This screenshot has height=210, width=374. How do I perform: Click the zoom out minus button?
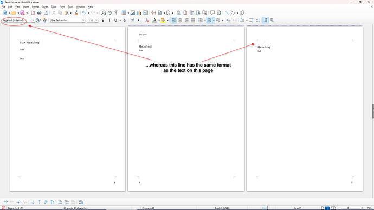coord(340,208)
